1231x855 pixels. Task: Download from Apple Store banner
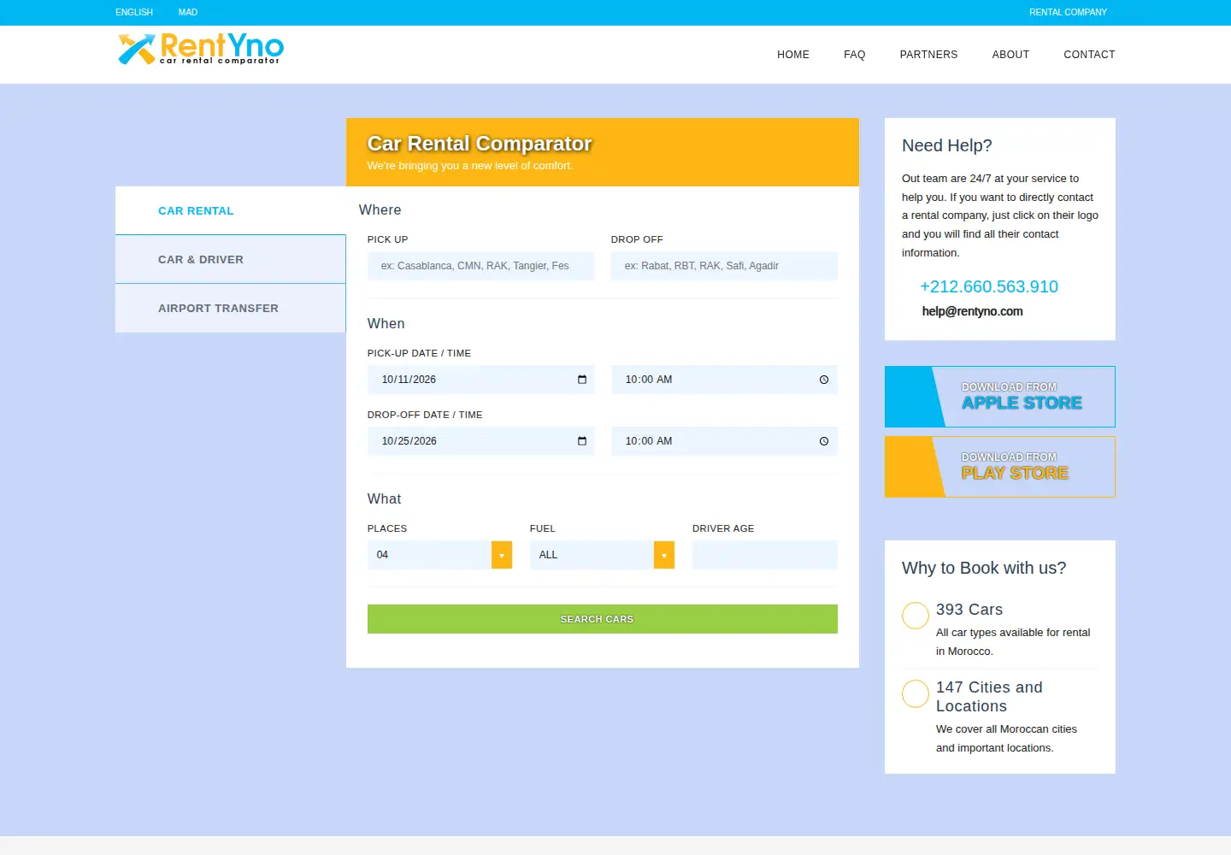click(x=1000, y=397)
